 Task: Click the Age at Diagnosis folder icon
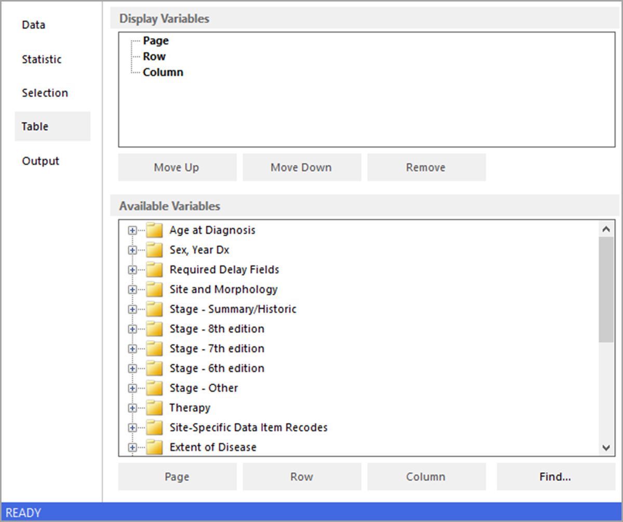[154, 230]
